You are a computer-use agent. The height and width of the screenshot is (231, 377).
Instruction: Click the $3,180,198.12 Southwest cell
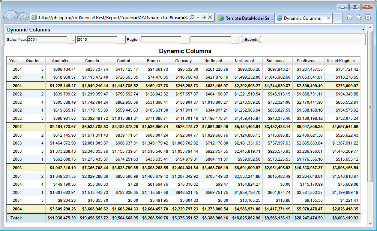pos(308,118)
